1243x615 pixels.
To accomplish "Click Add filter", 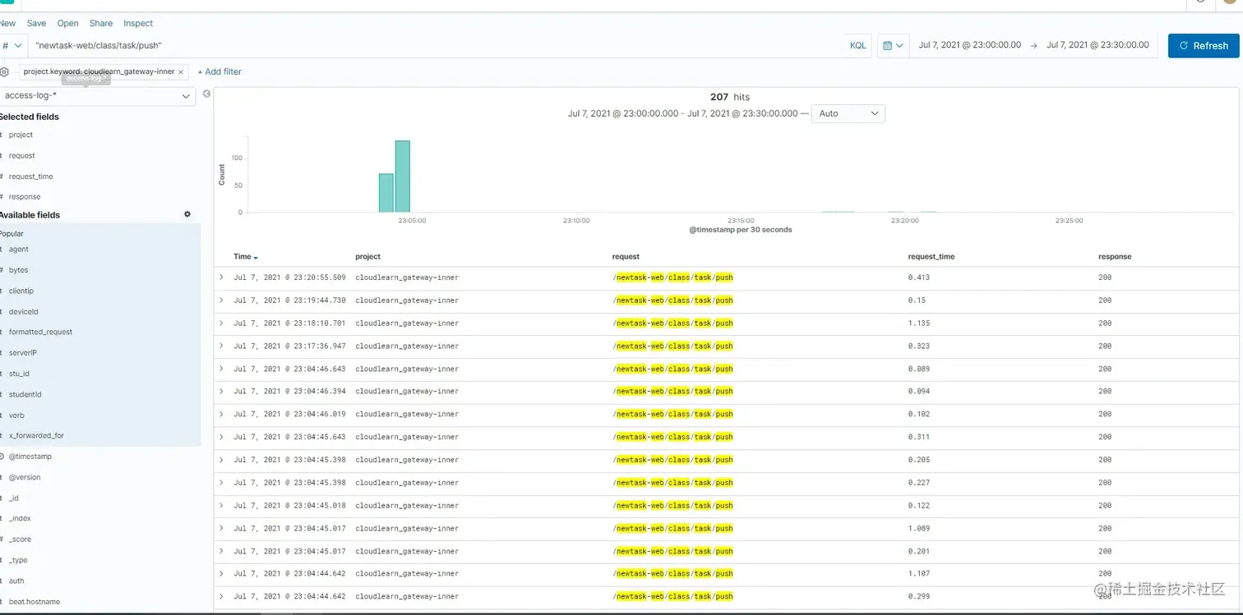I will click(x=219, y=72).
